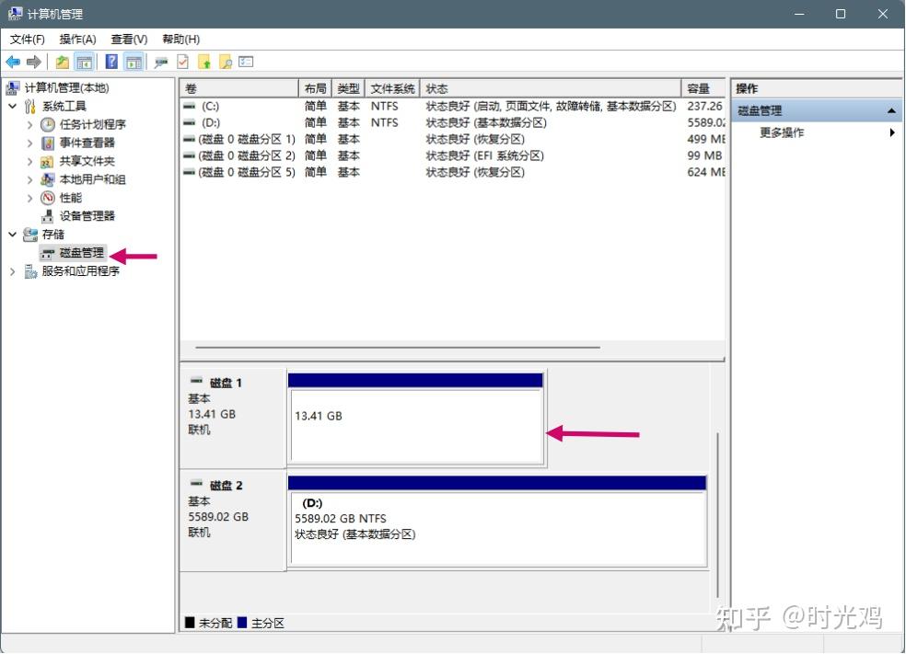Toggle the console tree visibility toolbar icon
906x654 pixels.
click(x=84, y=62)
